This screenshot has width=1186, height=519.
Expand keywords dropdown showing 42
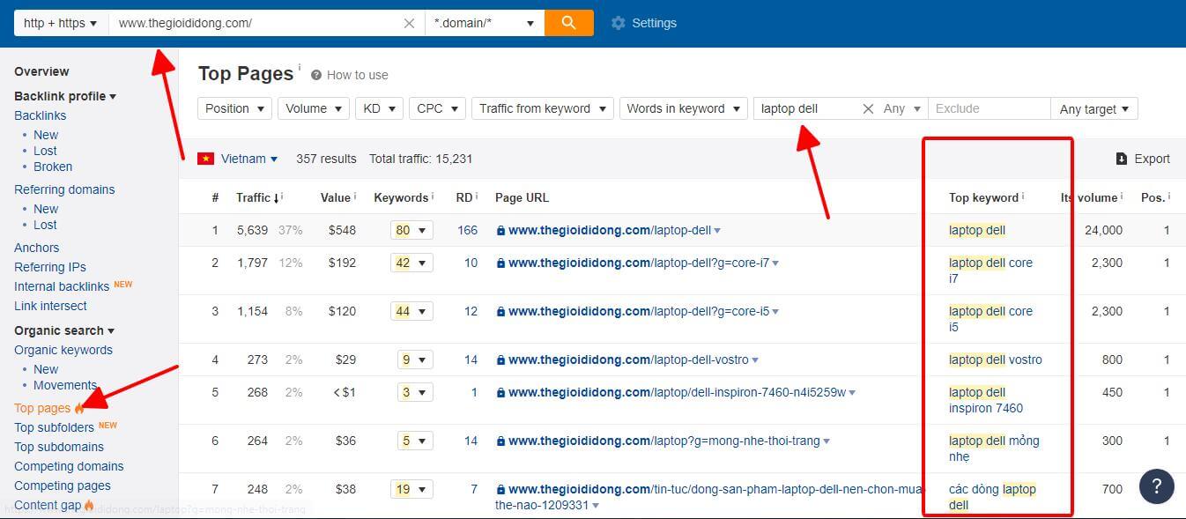(x=412, y=263)
